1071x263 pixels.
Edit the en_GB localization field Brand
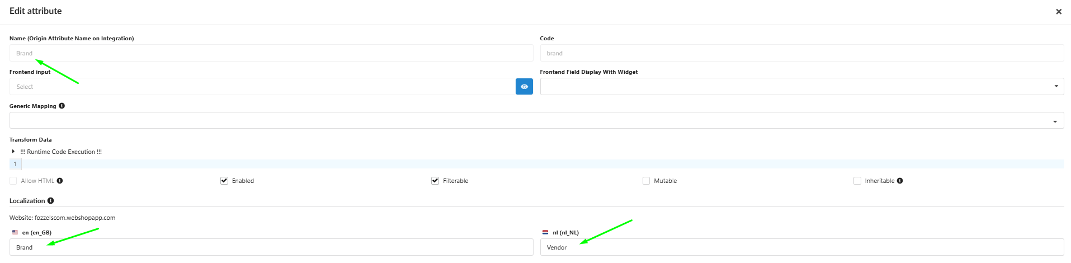point(271,247)
